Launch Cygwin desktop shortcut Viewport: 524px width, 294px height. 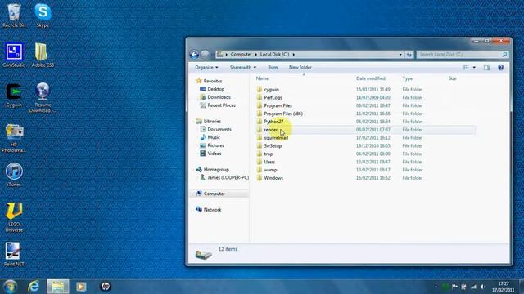click(x=14, y=95)
